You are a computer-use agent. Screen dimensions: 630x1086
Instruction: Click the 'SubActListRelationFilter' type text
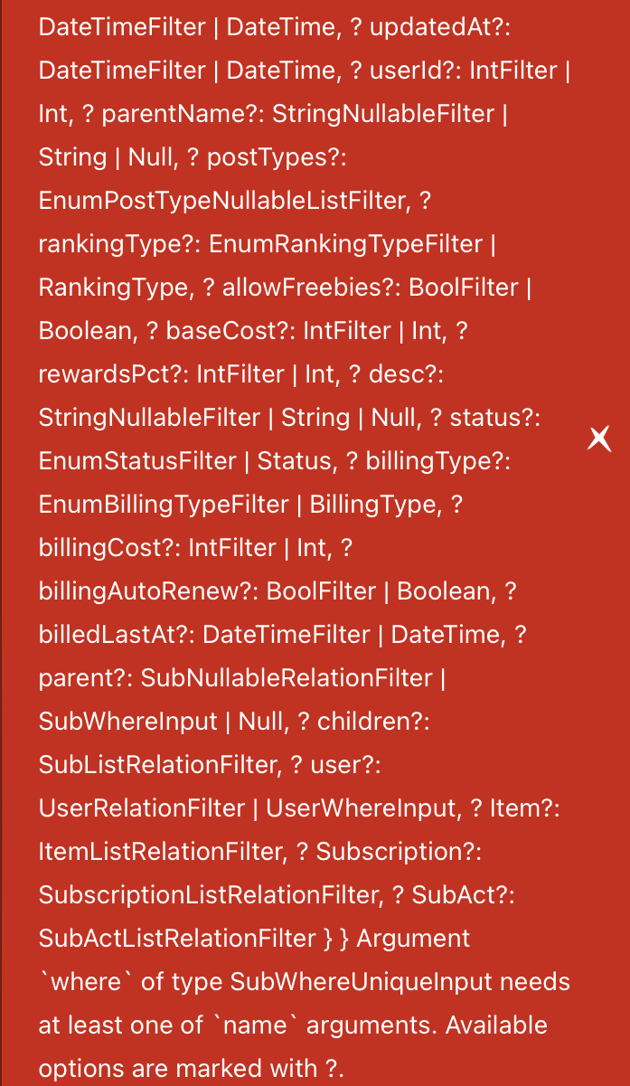coord(176,939)
